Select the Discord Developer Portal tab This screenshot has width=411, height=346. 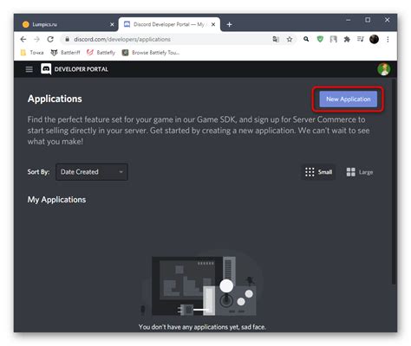click(x=169, y=24)
